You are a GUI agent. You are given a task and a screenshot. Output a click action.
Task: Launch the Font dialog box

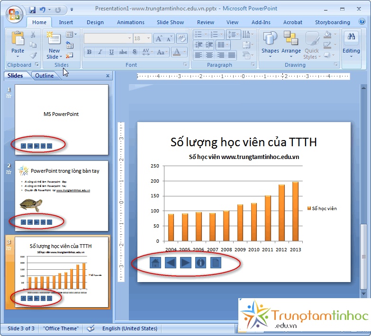(x=185, y=64)
